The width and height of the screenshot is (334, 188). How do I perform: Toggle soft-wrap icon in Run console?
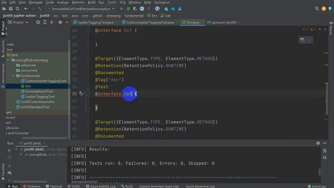[325, 151]
